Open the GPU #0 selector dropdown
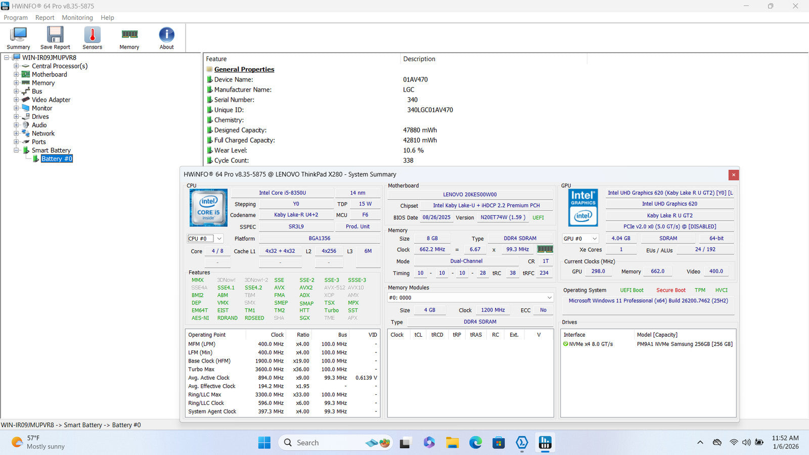Image resolution: width=809 pixels, height=455 pixels. [594, 239]
